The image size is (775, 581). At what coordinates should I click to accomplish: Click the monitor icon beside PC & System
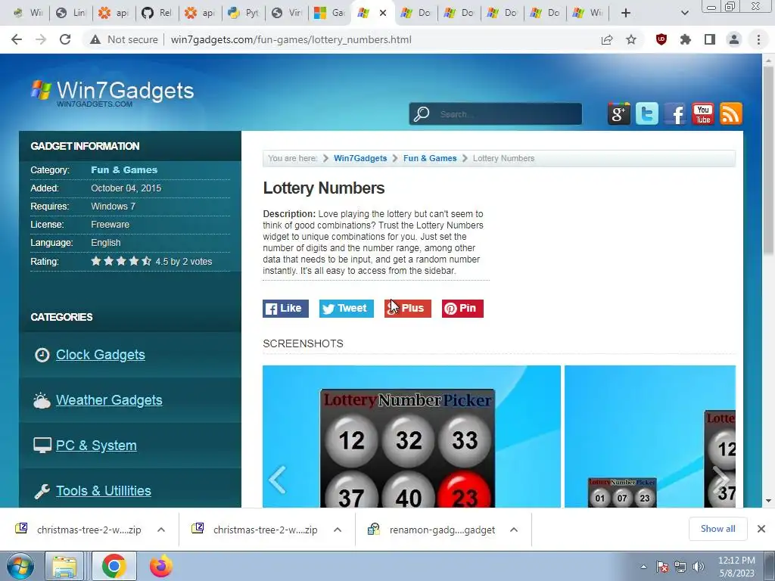42,445
